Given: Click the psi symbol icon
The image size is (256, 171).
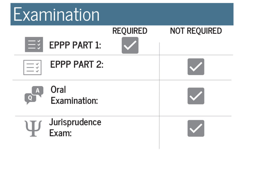Looking at the screenshot, I should click(33, 128).
